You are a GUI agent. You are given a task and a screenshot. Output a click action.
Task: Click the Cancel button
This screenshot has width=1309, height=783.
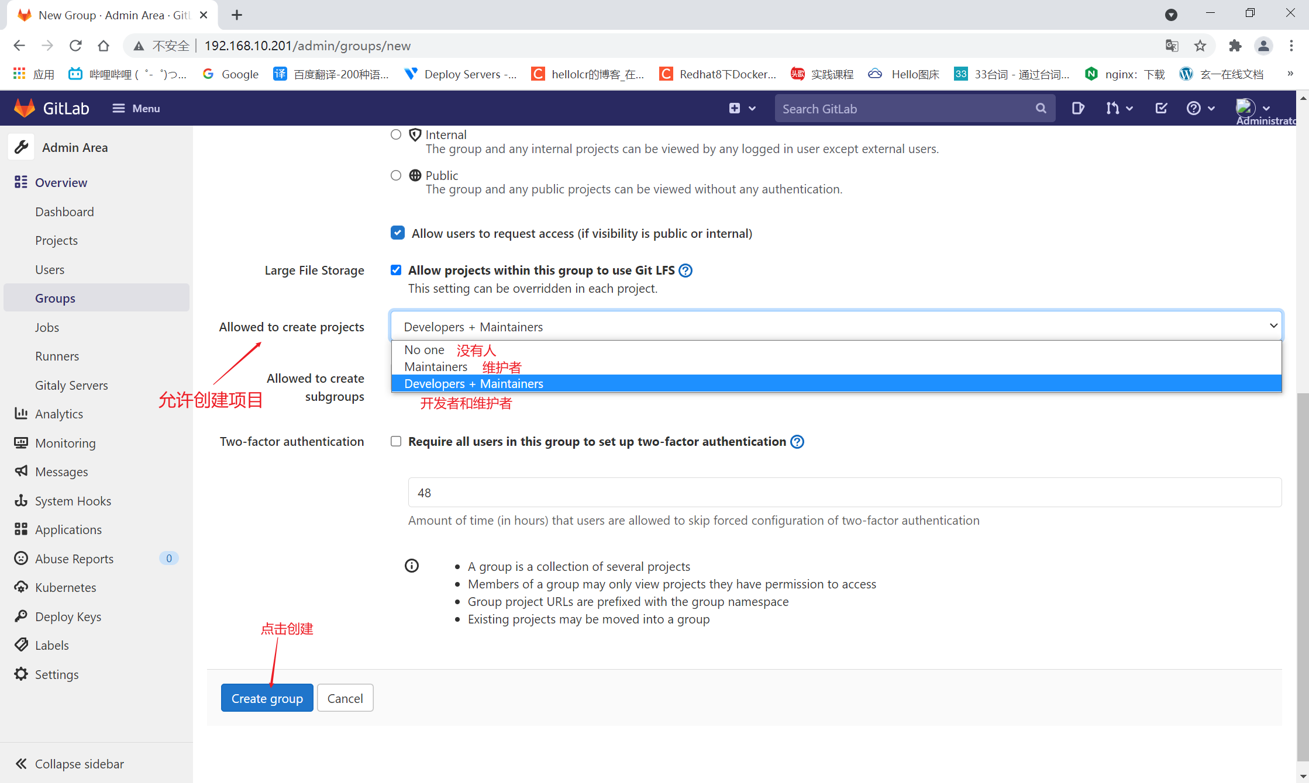click(345, 698)
